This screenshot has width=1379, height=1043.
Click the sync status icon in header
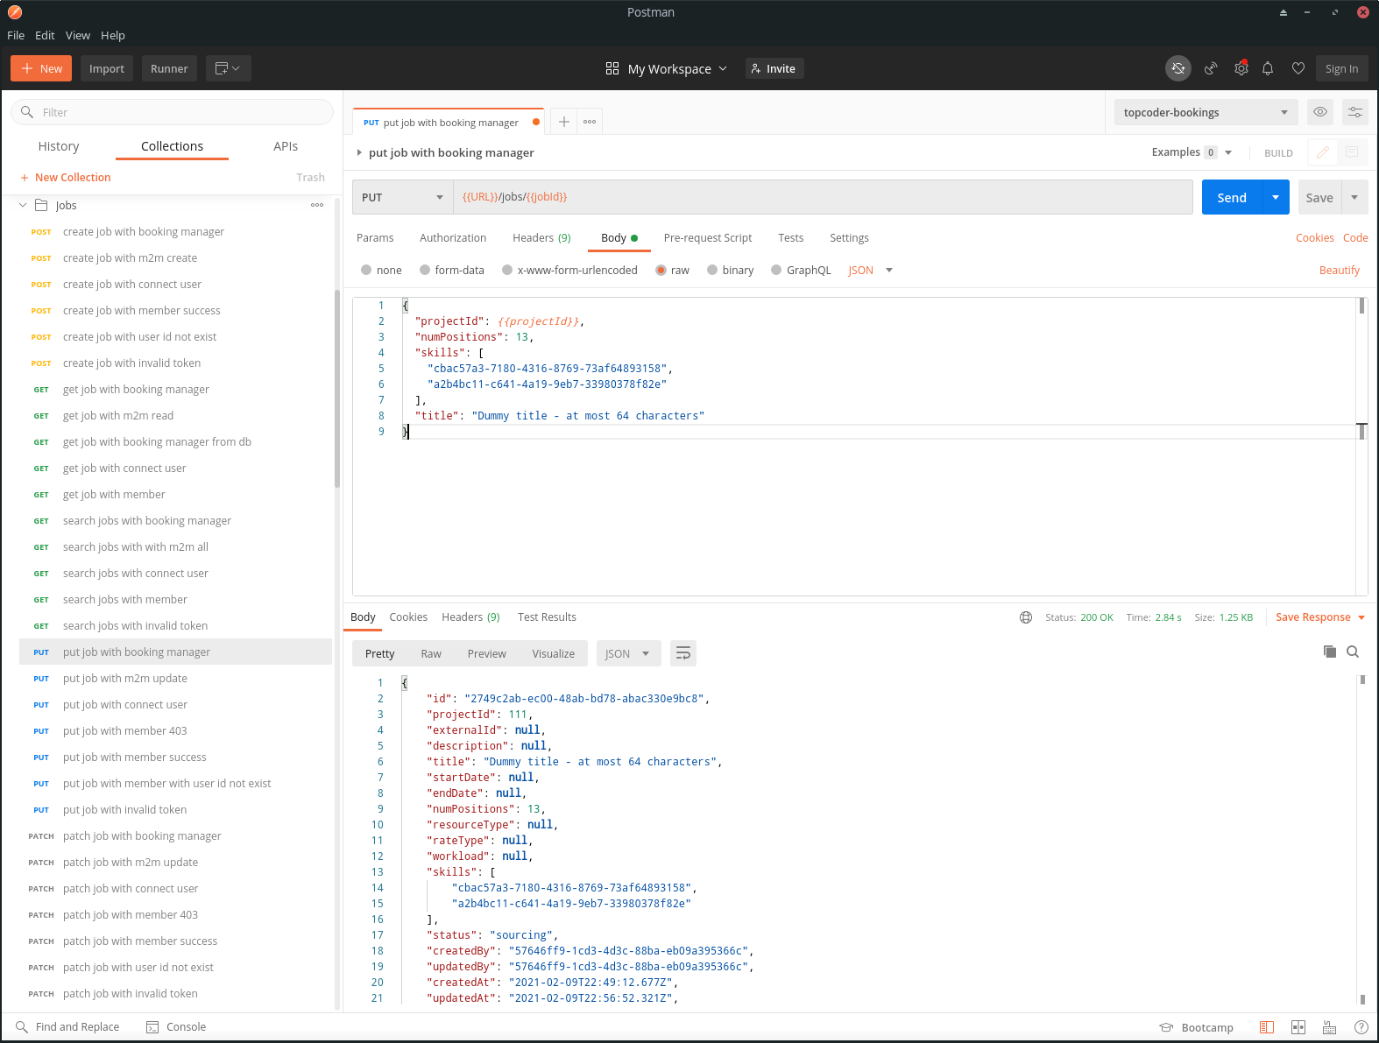tap(1178, 68)
